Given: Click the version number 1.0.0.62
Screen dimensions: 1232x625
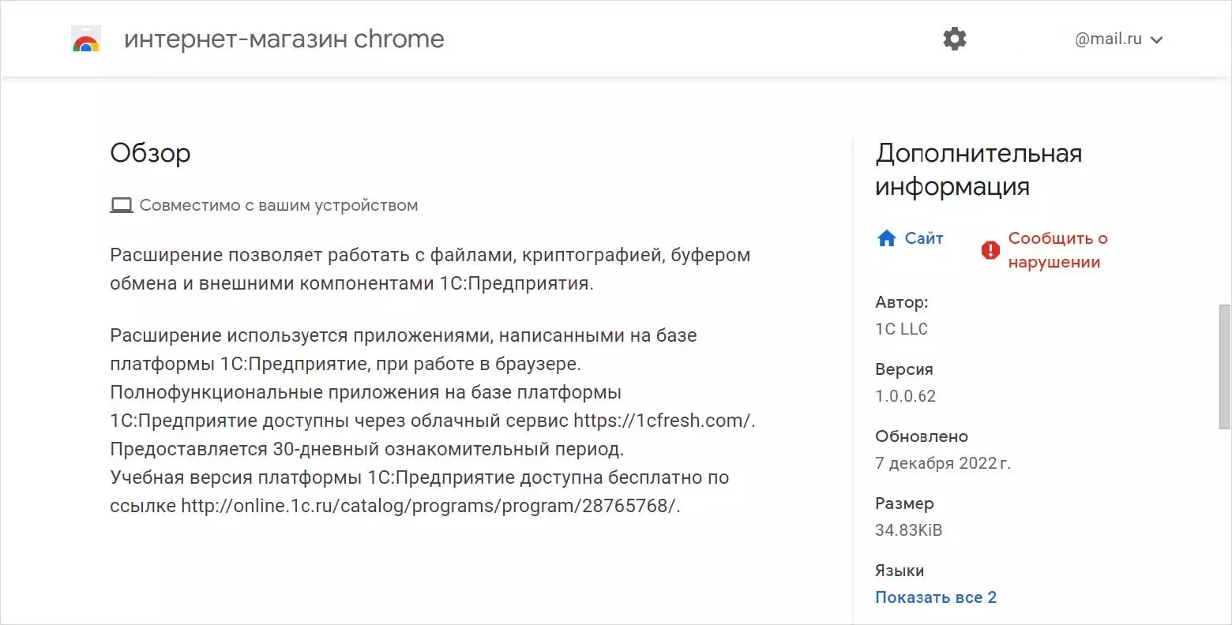Looking at the screenshot, I should click(x=905, y=396).
